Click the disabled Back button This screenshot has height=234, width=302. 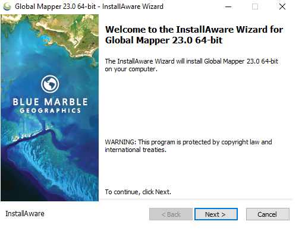click(171, 214)
